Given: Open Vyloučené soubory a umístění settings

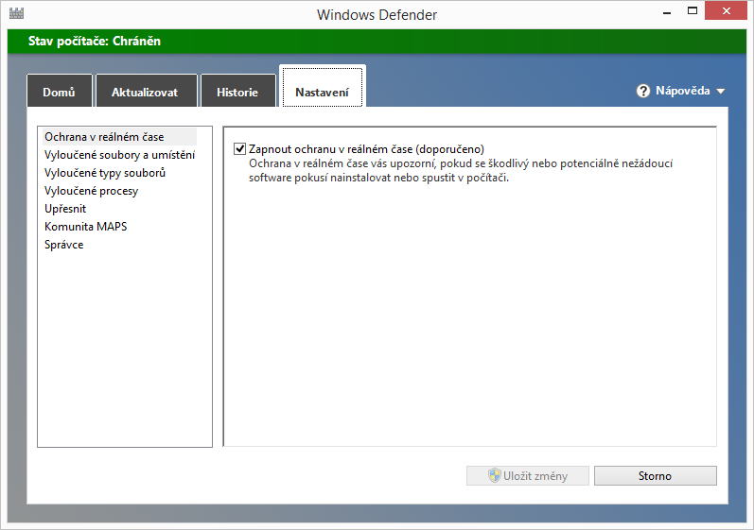Looking at the screenshot, I should pyautogui.click(x=120, y=155).
